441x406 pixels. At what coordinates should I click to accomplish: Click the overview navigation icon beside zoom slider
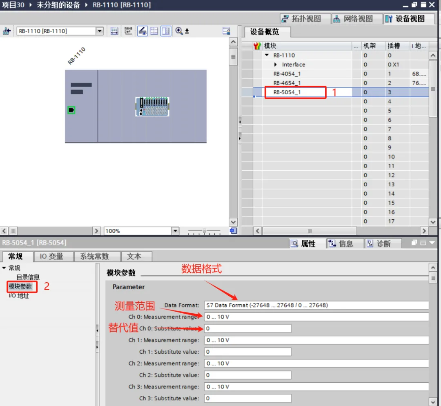coord(233,231)
